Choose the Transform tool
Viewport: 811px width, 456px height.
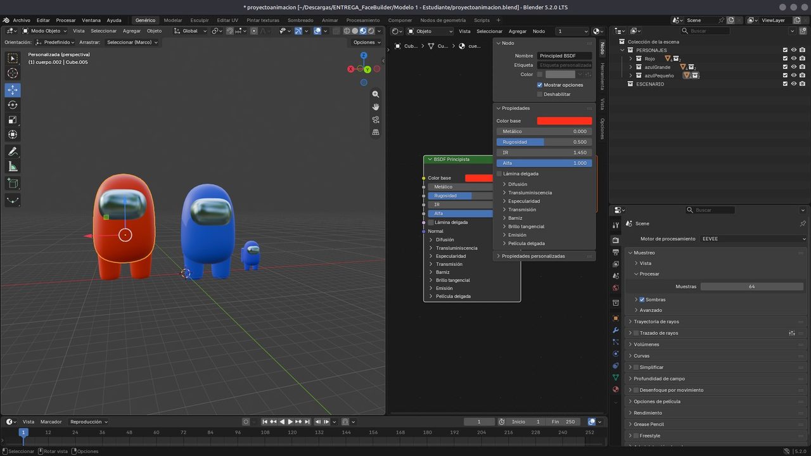point(13,134)
